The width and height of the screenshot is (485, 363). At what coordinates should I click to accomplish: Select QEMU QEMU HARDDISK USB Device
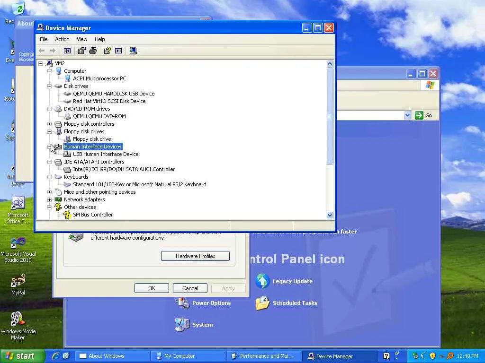pyautogui.click(x=114, y=94)
